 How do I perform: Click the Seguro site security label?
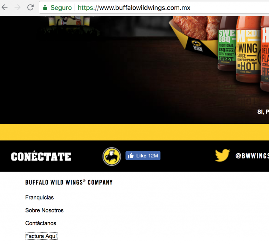(x=61, y=8)
